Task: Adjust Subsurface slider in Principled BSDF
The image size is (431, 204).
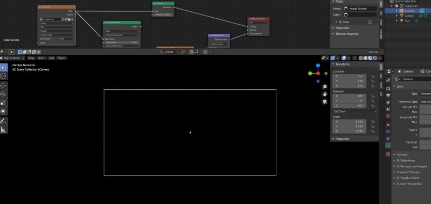Action: 122,43
